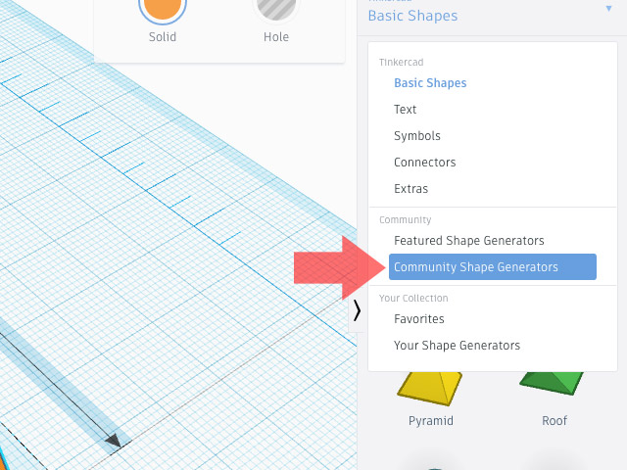Open Your Shape Generators
Image resolution: width=627 pixels, height=470 pixels.
point(457,346)
